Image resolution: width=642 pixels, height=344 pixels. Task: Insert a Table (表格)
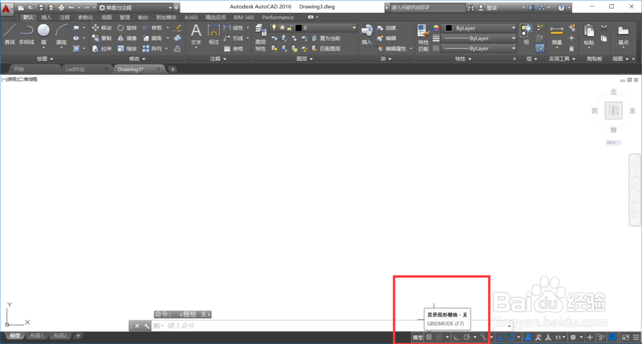[234, 49]
